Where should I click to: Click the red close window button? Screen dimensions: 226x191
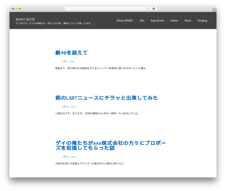point(13,9)
